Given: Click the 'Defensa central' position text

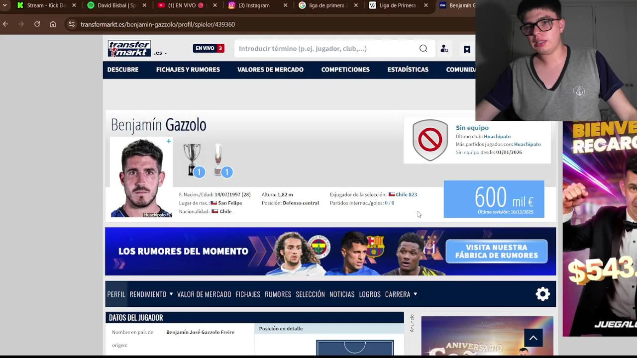Looking at the screenshot, I should (x=301, y=203).
